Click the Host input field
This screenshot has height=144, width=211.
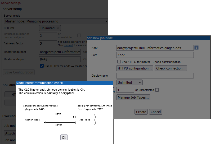point(155,48)
